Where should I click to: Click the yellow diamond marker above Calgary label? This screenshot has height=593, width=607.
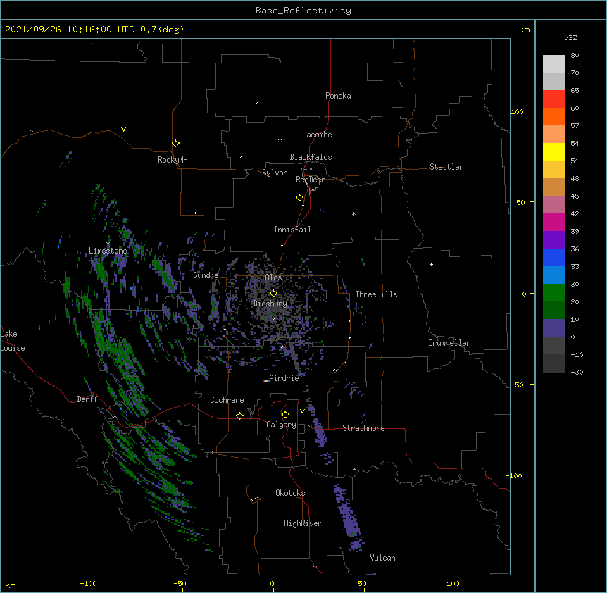[285, 415]
